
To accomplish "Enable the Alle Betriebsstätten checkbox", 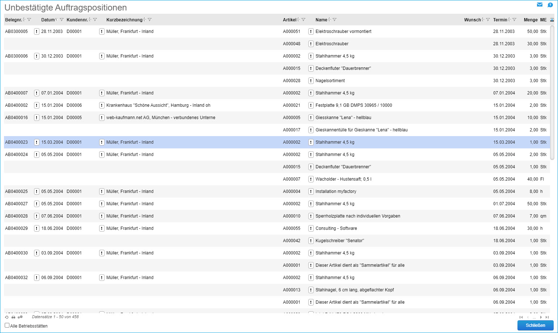I will (x=7, y=325).
